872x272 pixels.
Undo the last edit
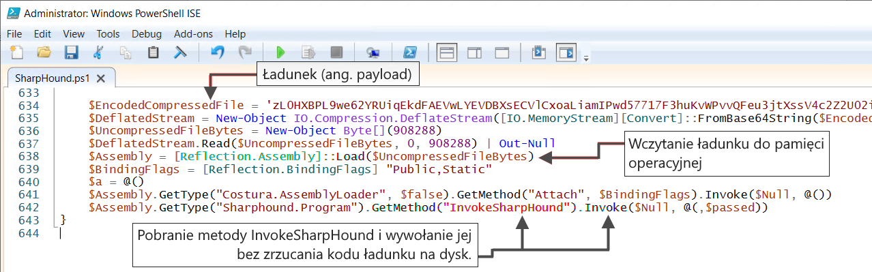[217, 52]
